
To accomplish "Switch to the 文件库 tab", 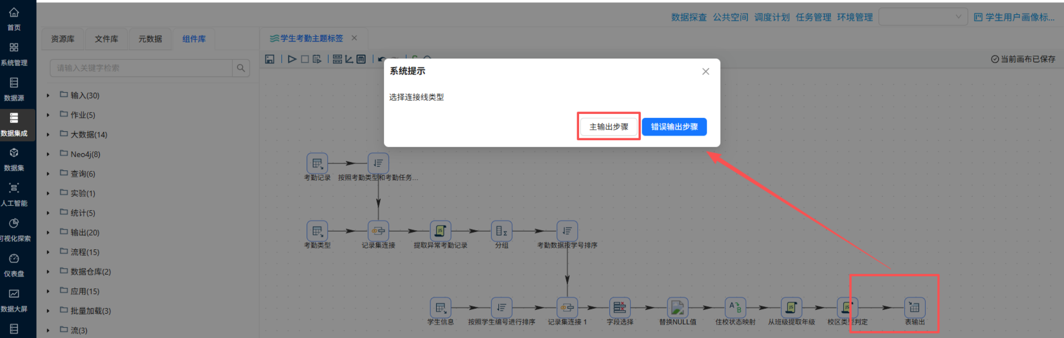I will 106,39.
